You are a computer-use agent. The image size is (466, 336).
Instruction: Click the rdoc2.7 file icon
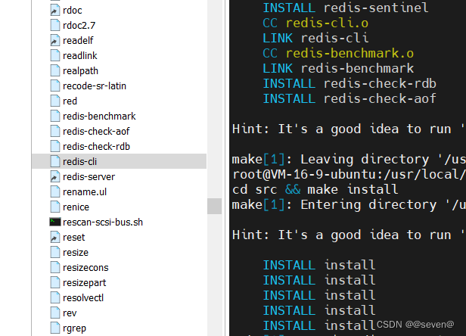point(54,25)
